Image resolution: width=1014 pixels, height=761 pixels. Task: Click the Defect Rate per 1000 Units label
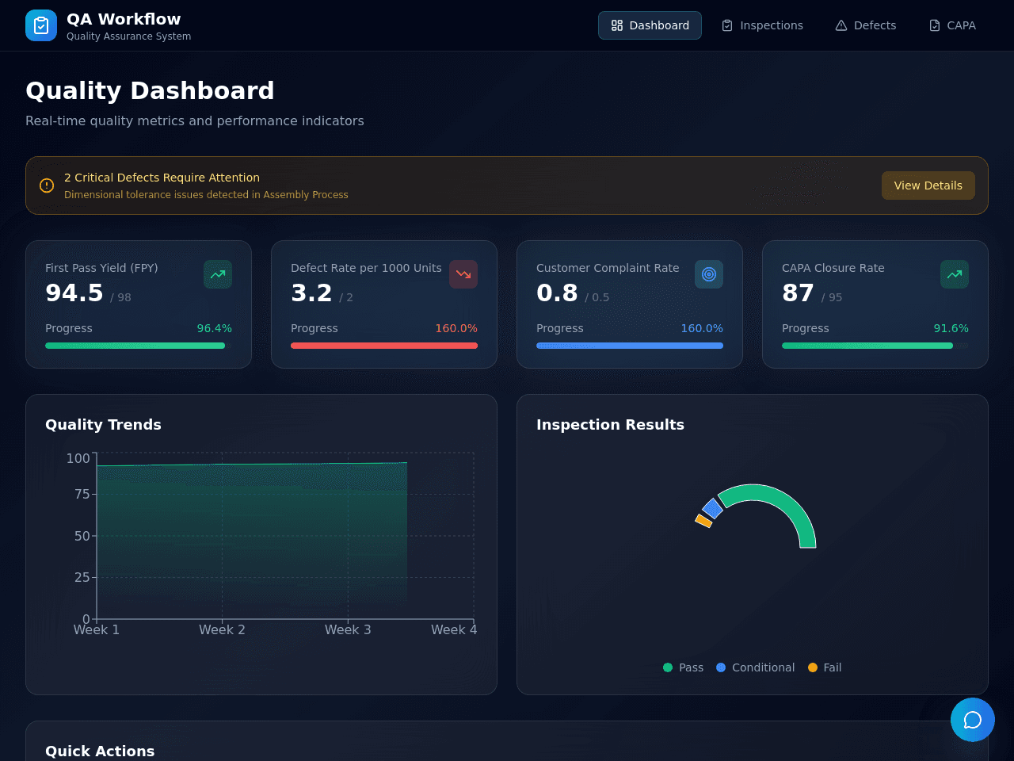click(x=366, y=268)
